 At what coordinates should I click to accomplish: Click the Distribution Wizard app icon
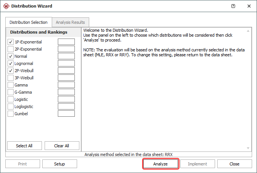[x=6, y=6]
